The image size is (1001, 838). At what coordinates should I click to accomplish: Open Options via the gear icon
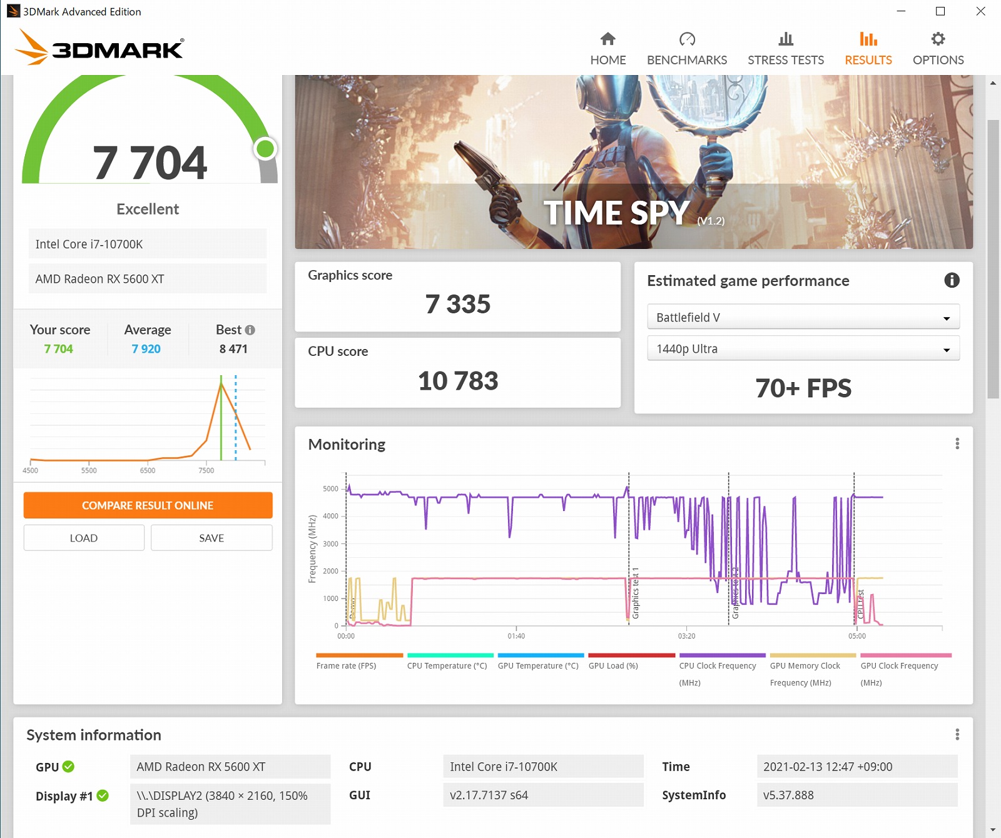pyautogui.click(x=937, y=39)
